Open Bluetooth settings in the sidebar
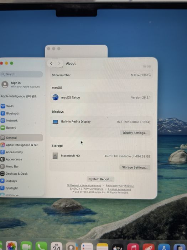187x250 pixels. pyautogui.click(x=10, y=113)
